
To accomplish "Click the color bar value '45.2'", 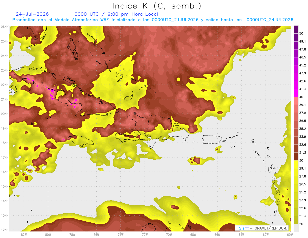I will pyautogui.click(x=303, y=65).
